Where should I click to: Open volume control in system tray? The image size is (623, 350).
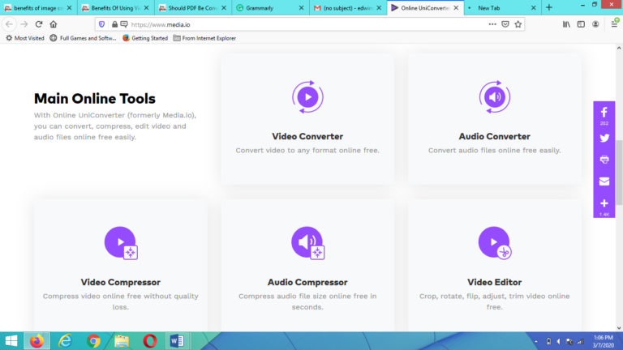point(558,341)
